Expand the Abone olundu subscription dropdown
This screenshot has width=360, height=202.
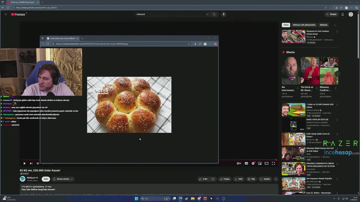tap(63, 179)
